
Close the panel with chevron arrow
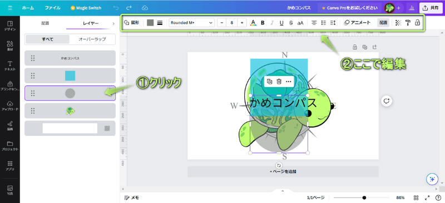113,23
